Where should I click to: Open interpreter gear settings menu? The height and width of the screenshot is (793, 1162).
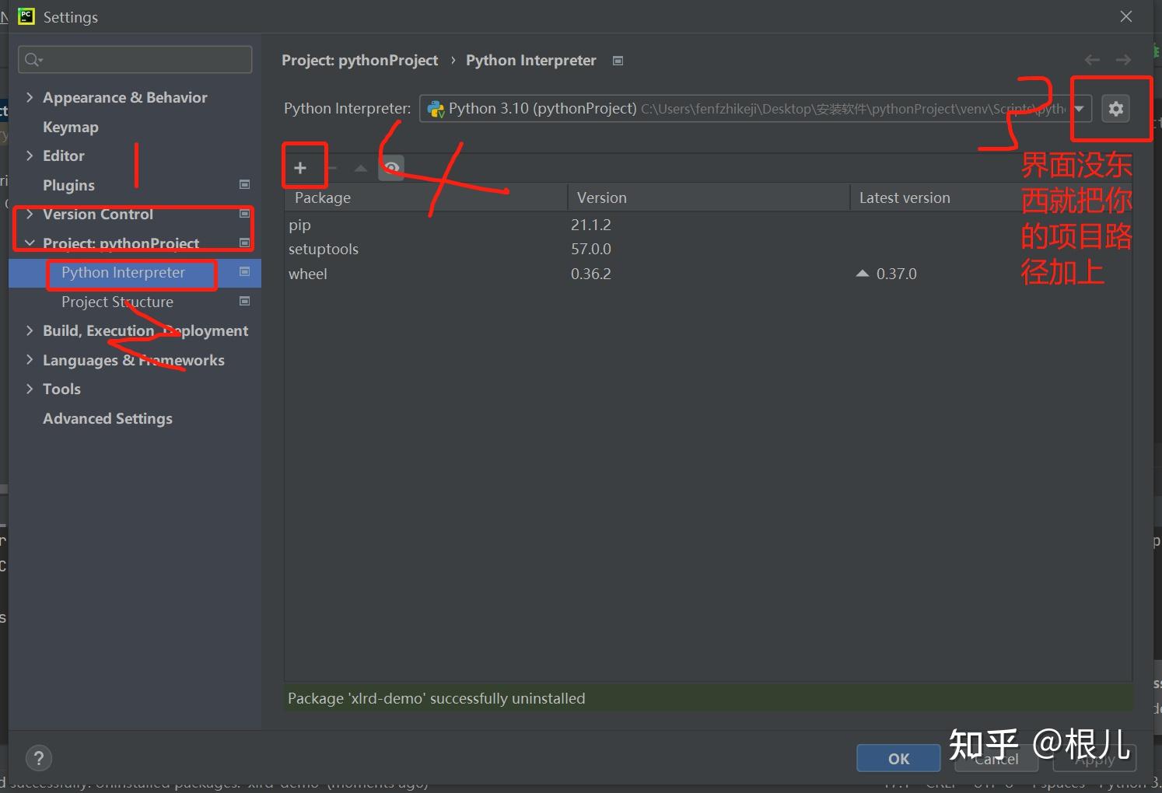(1116, 109)
